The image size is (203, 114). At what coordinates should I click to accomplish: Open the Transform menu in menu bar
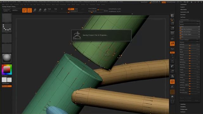pos(92,4)
